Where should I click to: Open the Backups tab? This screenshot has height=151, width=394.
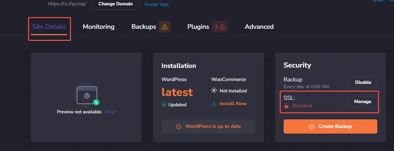[144, 27]
